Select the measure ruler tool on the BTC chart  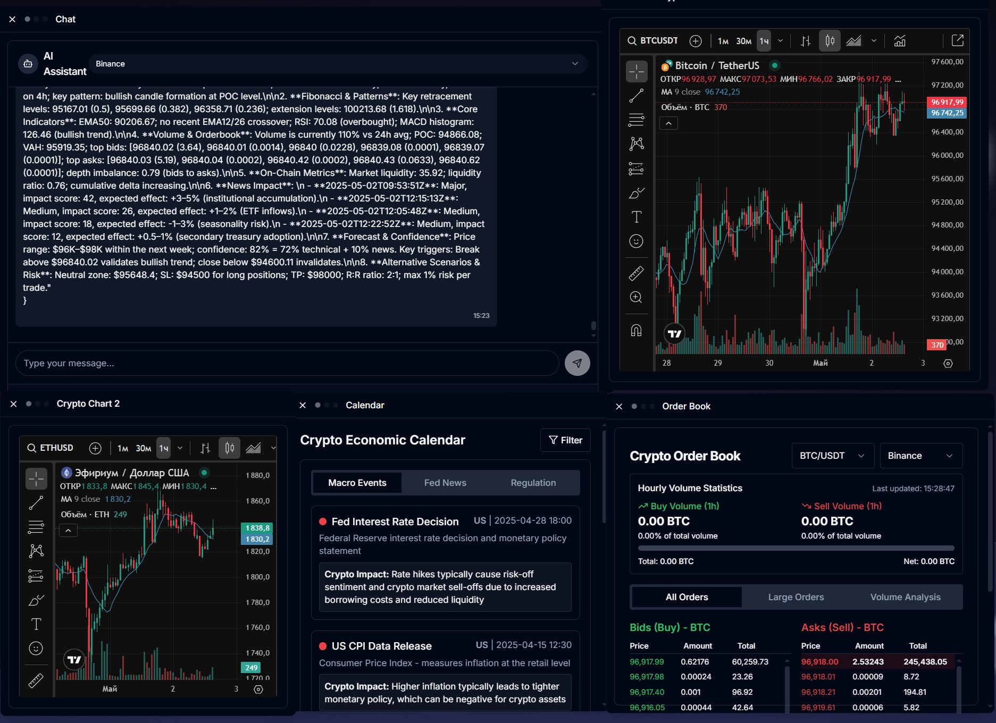tap(637, 273)
